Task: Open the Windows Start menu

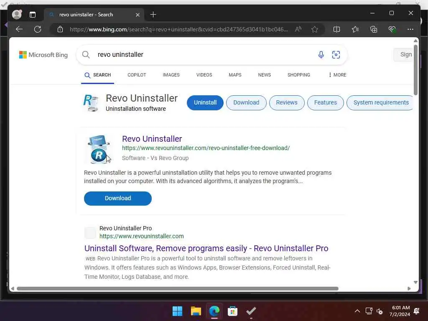Action: [x=177, y=311]
